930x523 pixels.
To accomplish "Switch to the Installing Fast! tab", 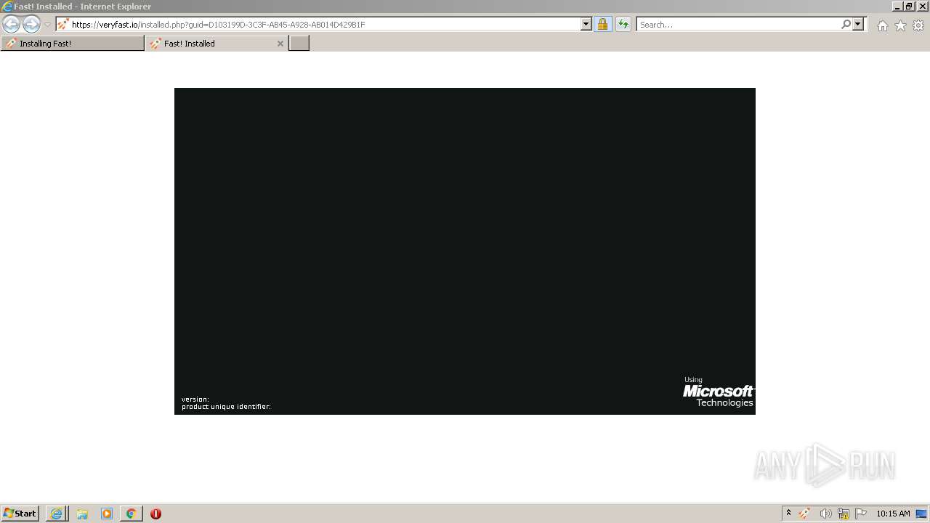I will [x=73, y=44].
